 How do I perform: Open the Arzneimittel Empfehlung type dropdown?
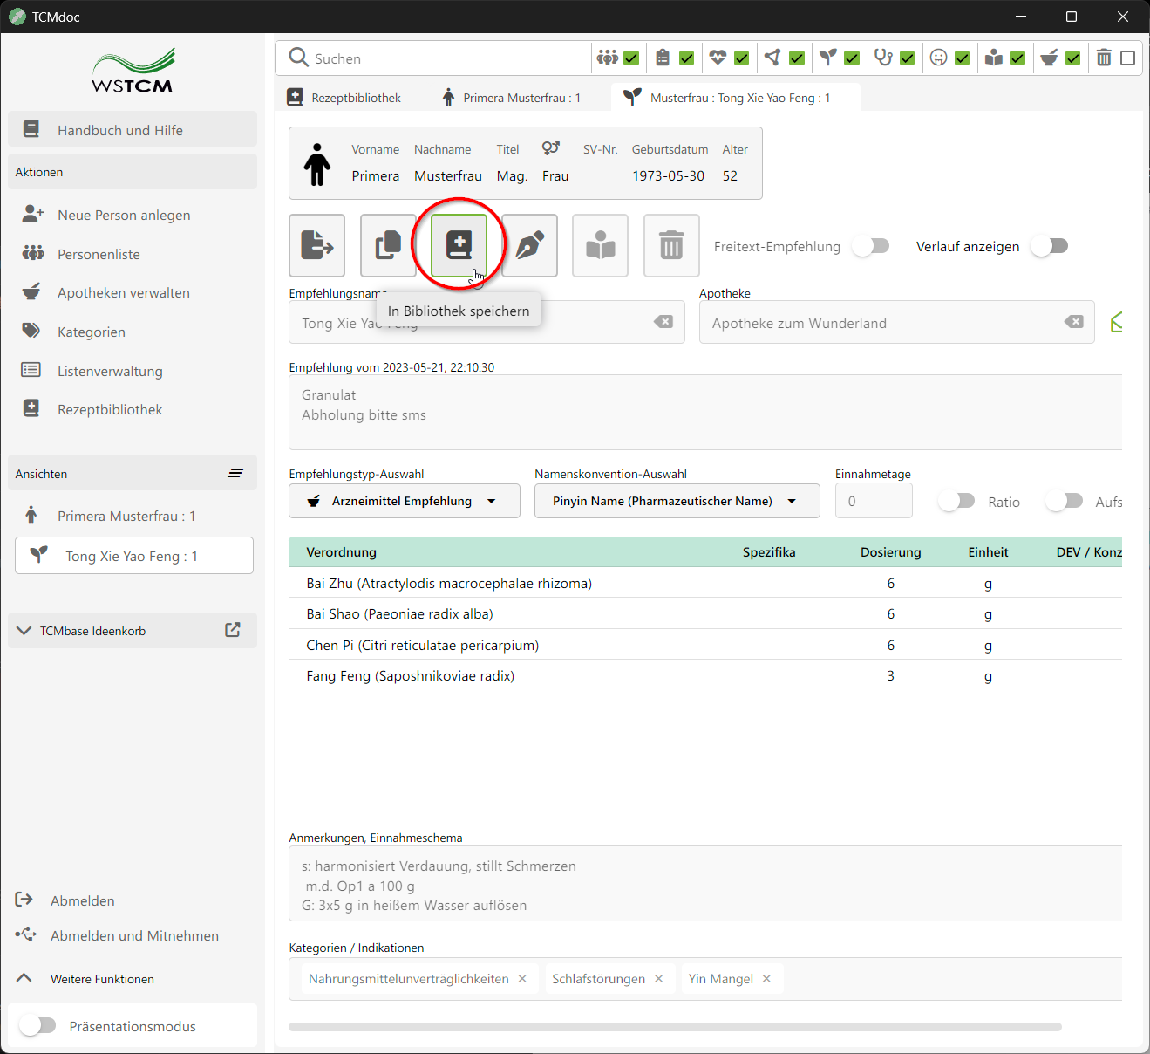[403, 501]
